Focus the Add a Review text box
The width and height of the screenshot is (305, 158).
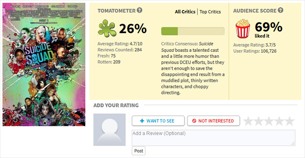tap(213, 138)
